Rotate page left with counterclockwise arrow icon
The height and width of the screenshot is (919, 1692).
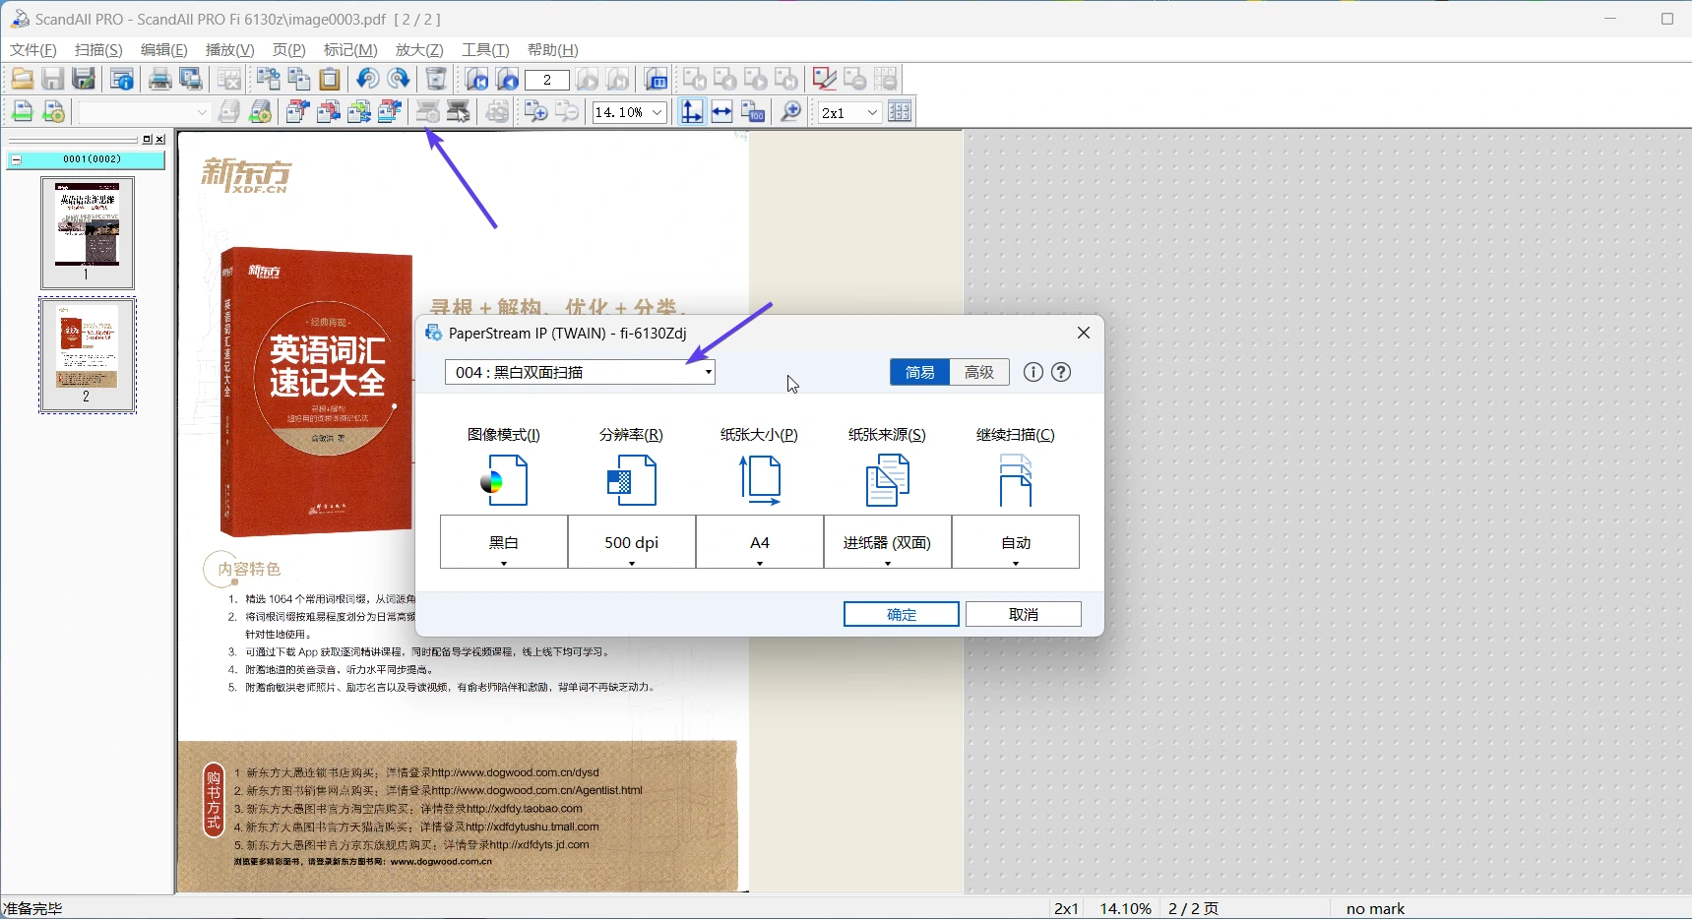point(367,79)
